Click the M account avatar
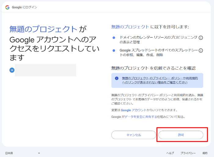The image size is (214, 157). pos(12,70)
